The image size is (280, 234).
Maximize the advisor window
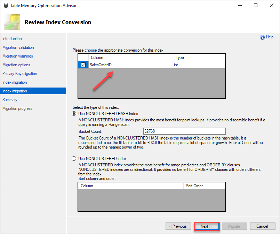point(256,5)
